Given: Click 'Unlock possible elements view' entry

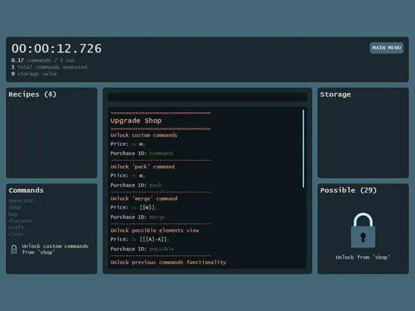Looking at the screenshot, I should (154, 231).
